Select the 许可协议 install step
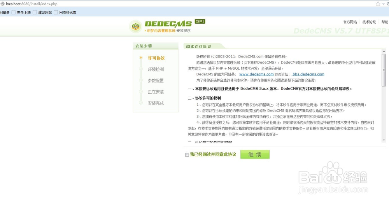Screen dimensions: 389x203 point(156,58)
